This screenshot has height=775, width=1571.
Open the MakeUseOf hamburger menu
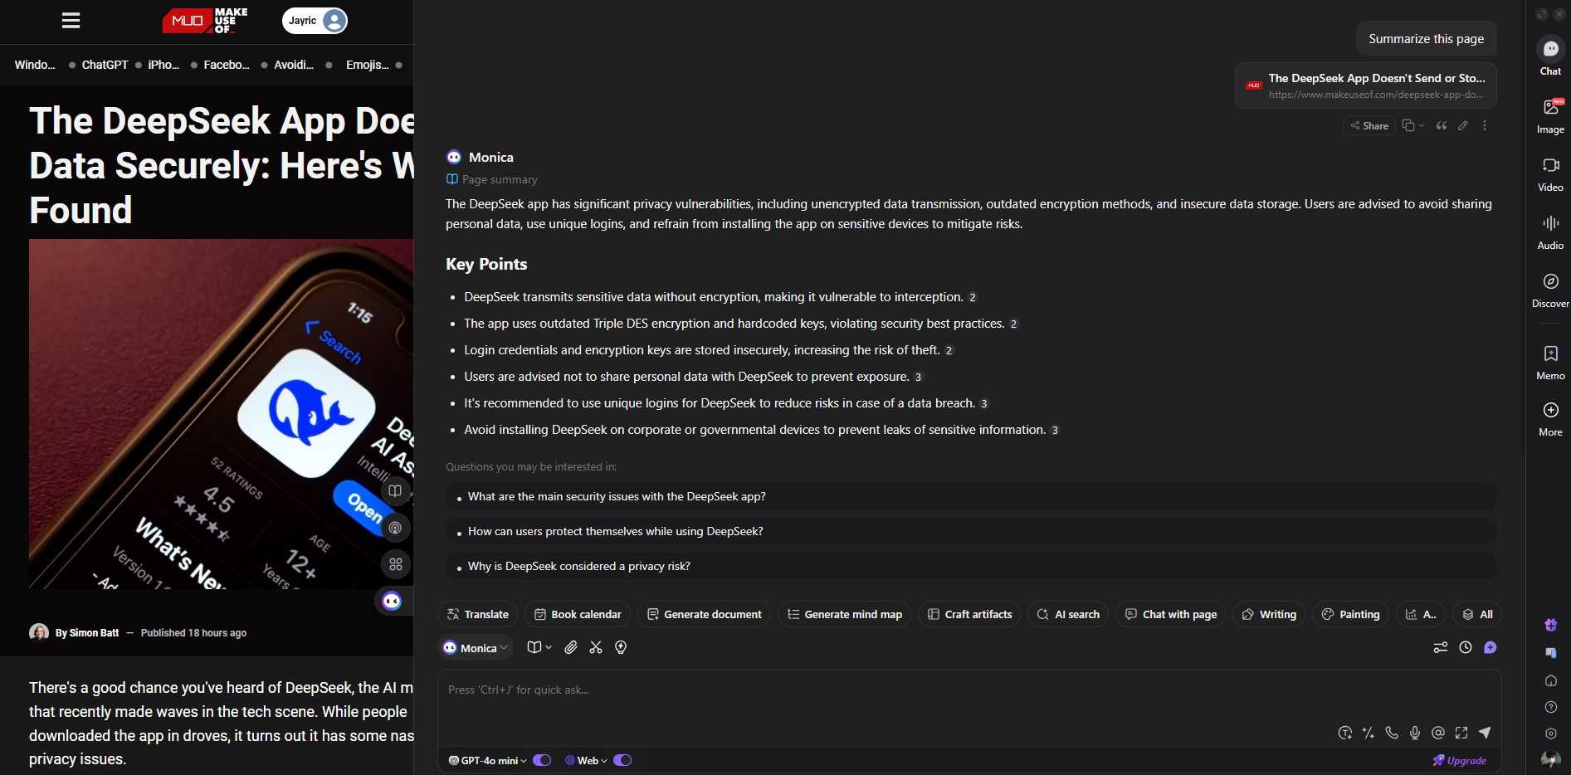point(71,21)
